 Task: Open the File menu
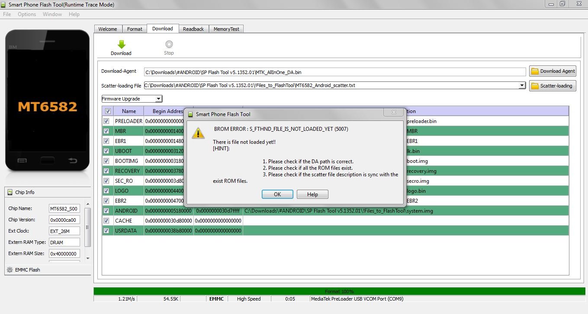(7, 14)
